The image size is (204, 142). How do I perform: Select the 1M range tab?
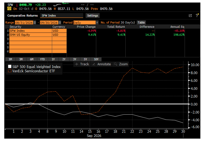click(10, 59)
